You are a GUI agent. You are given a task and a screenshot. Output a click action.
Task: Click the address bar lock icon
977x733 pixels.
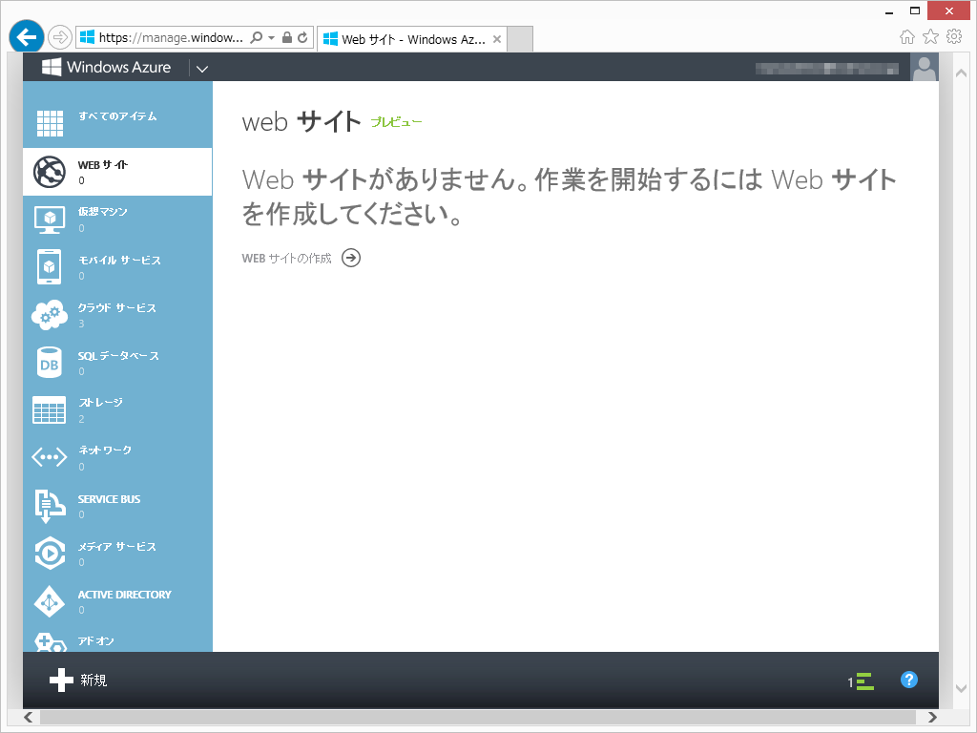pyautogui.click(x=287, y=37)
